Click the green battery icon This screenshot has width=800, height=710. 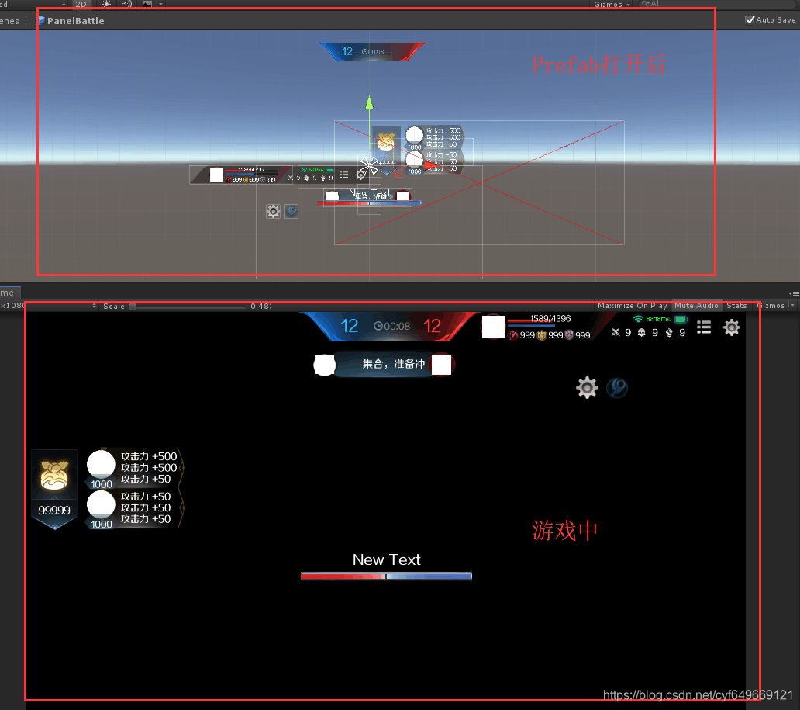click(x=681, y=319)
